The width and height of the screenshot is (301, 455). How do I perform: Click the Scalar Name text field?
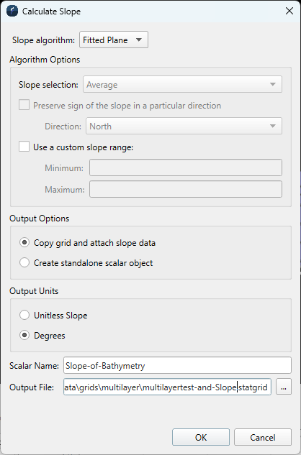(x=177, y=365)
